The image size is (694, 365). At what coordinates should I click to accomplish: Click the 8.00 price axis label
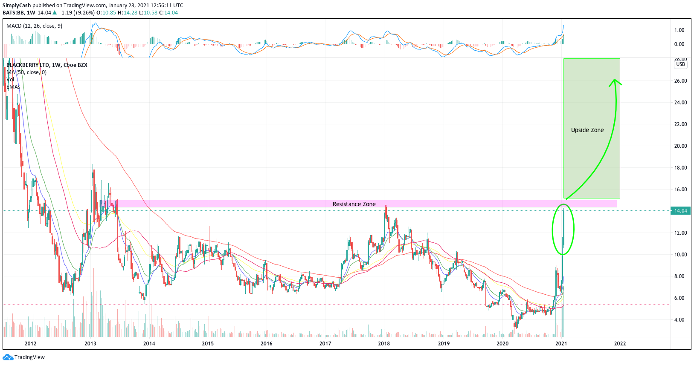(679, 276)
